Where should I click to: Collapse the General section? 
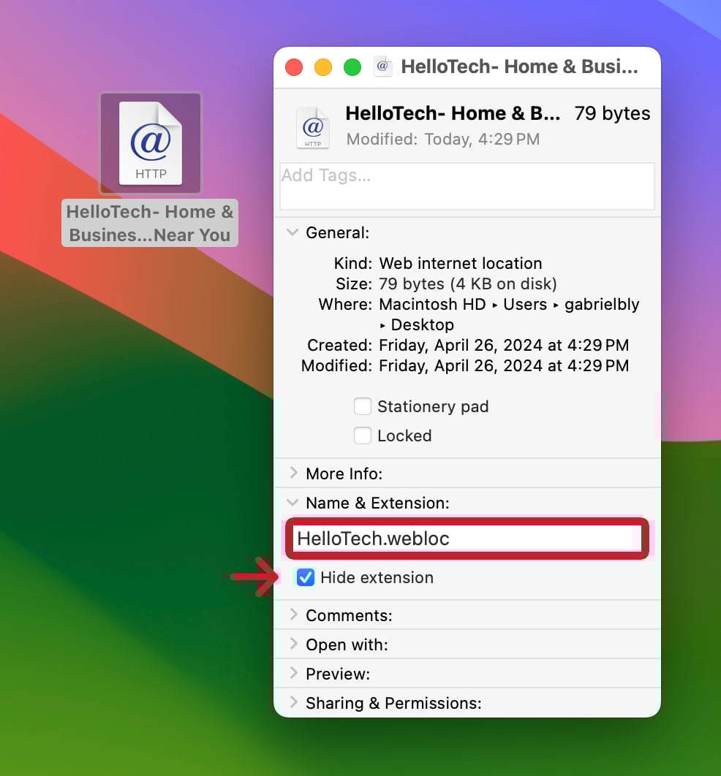(293, 232)
